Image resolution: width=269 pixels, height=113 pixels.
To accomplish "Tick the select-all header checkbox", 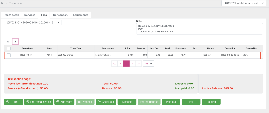I will click(x=9, y=48).
